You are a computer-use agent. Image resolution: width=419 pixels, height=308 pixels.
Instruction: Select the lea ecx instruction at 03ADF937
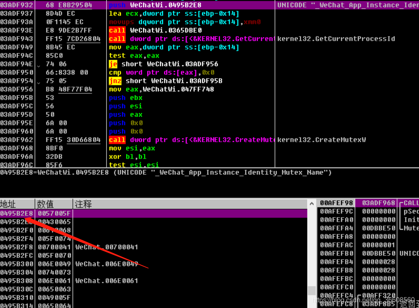click(174, 13)
